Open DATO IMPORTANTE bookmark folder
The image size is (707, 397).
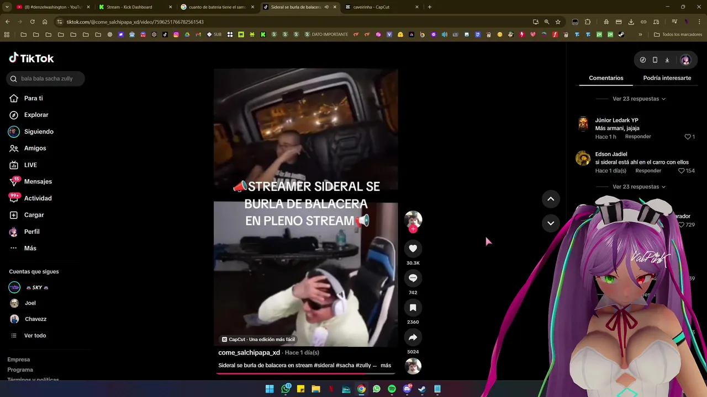click(x=326, y=34)
